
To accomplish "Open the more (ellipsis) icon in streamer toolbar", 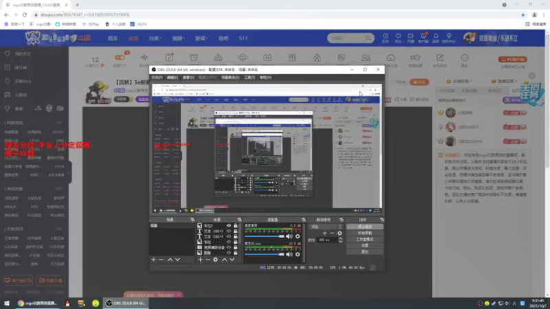I will (465, 58).
